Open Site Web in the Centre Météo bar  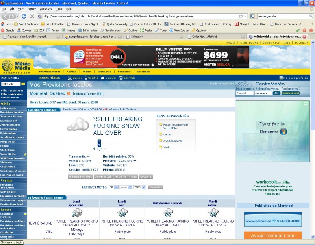(x=127, y=78)
